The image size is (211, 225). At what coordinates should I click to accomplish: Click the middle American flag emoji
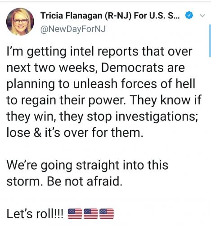tap(90, 214)
